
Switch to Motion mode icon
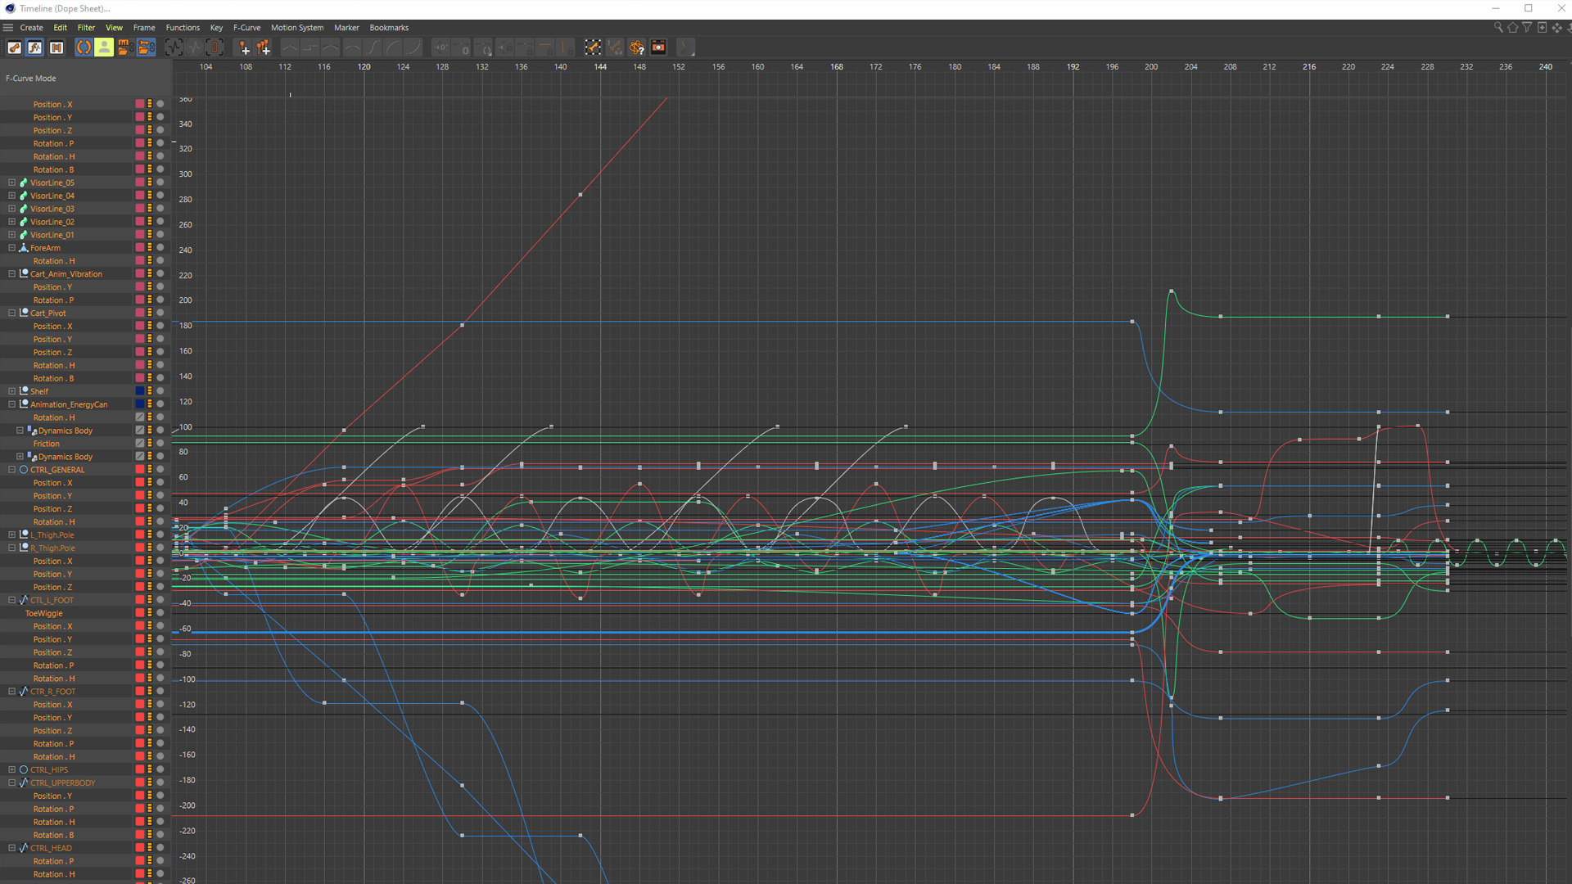tap(56, 47)
